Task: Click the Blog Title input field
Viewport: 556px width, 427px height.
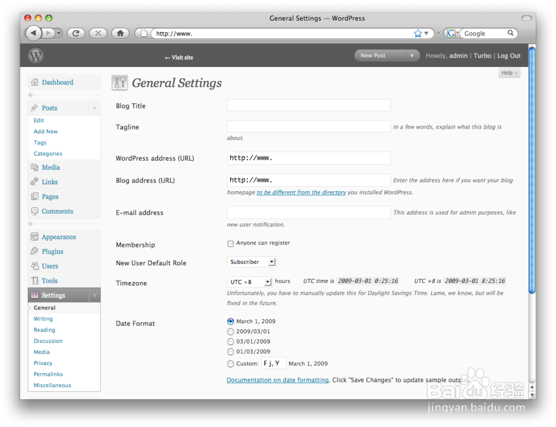Action: pyautogui.click(x=309, y=105)
